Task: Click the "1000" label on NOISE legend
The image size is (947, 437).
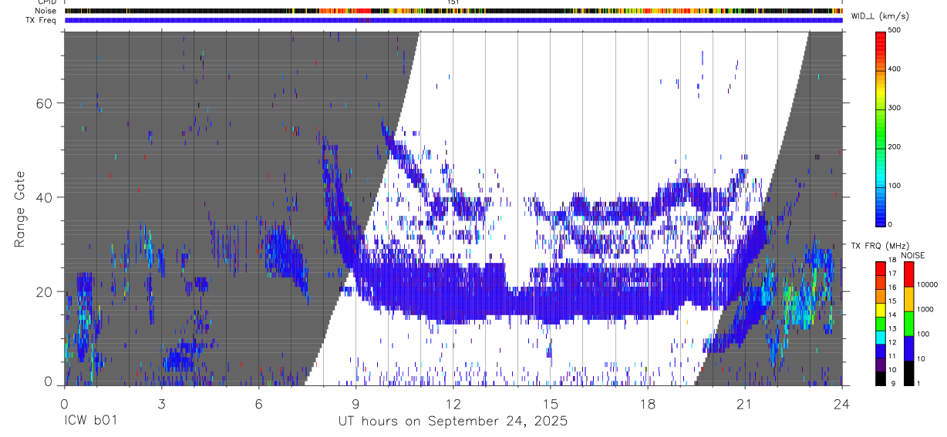Action: click(x=925, y=309)
